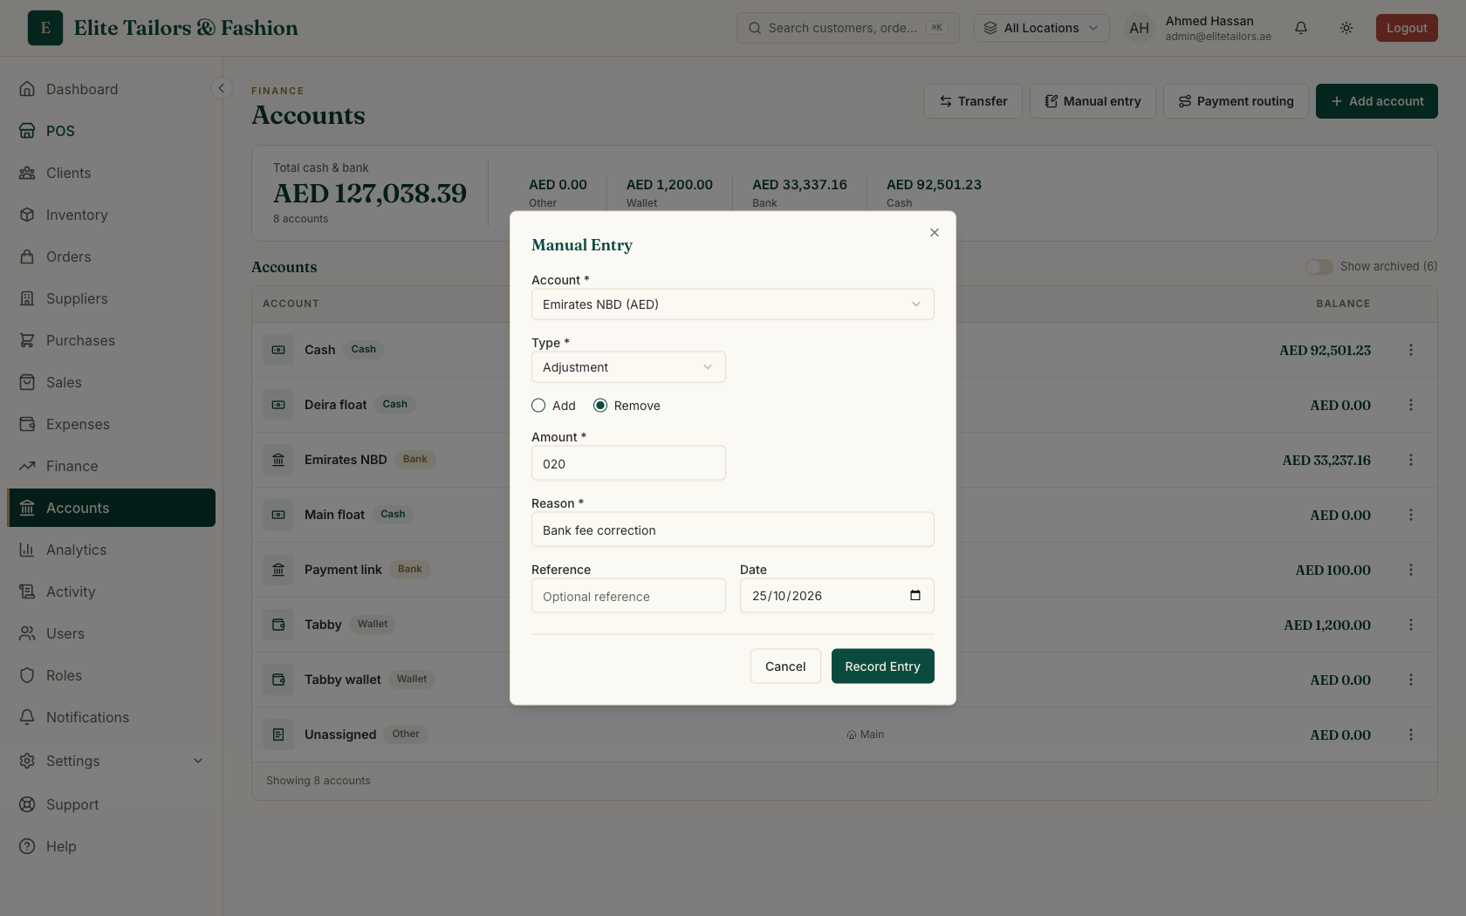1466x916 pixels.
Task: Cancel the Manual Entry dialog
Action: click(785, 666)
